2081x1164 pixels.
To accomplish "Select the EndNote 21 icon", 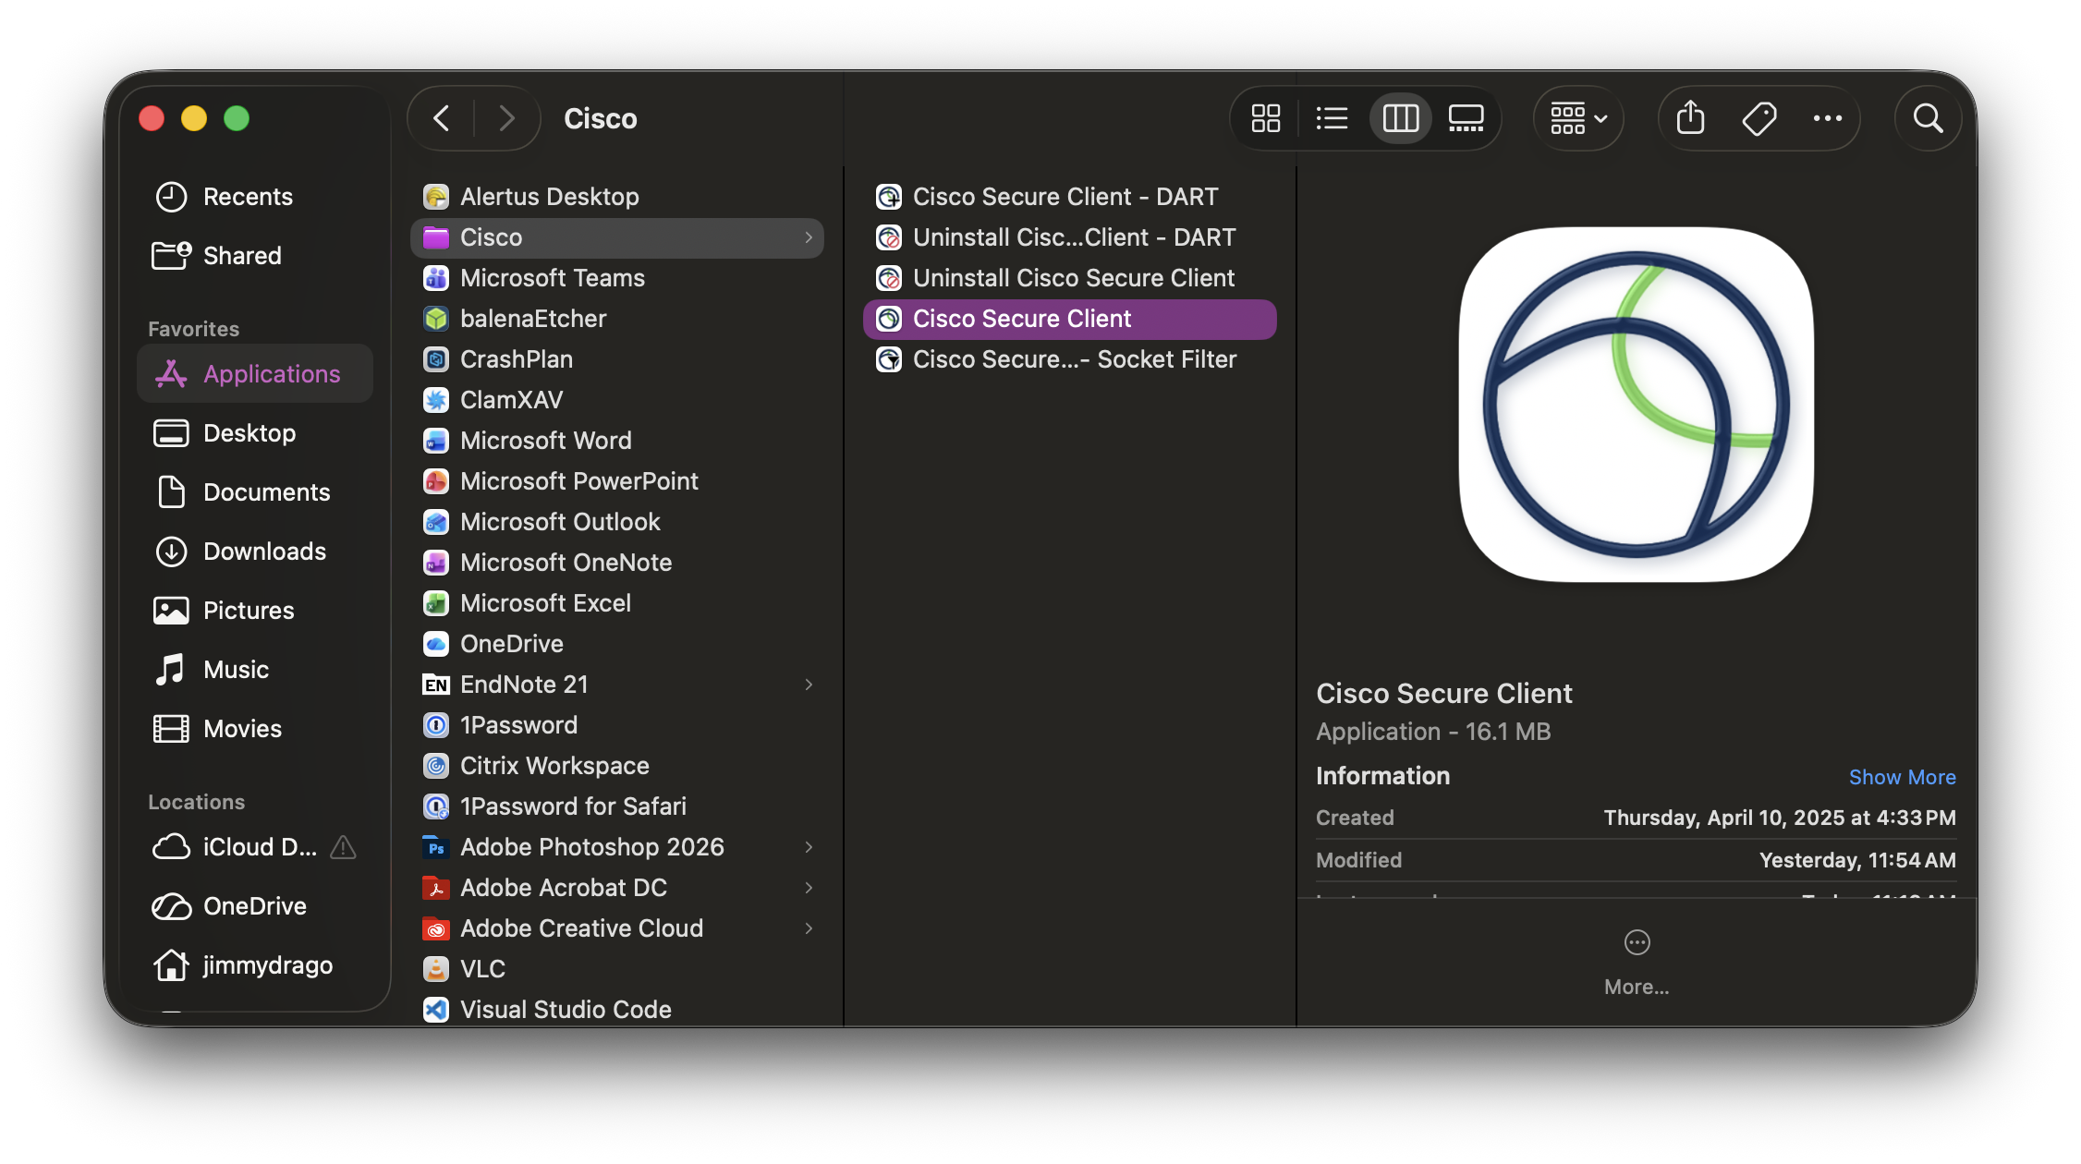I will (436, 685).
